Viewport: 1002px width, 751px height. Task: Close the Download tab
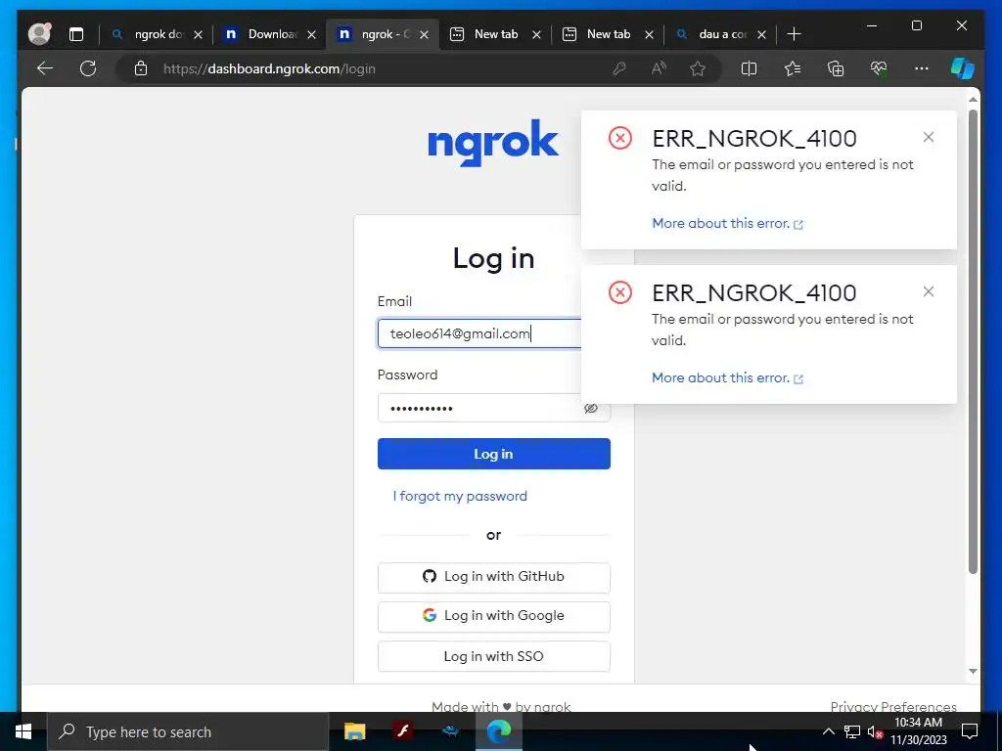coord(312,34)
